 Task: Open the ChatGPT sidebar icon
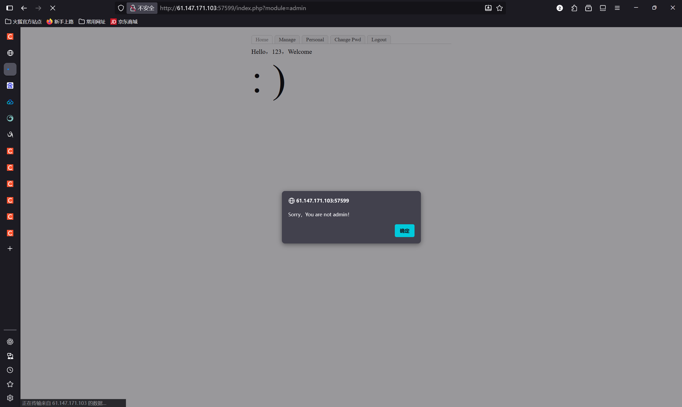pos(10,341)
